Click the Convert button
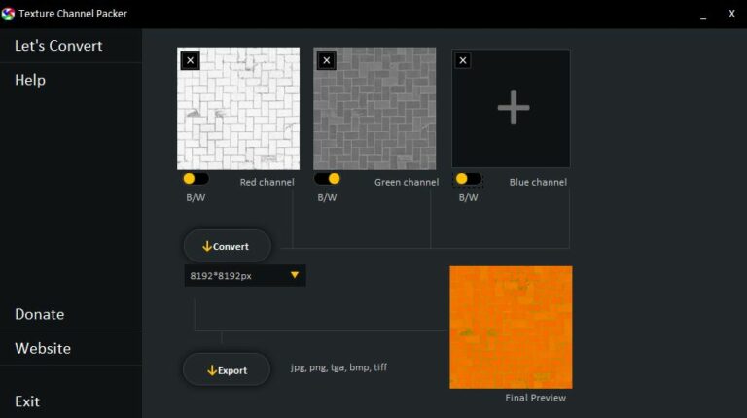 pos(228,246)
